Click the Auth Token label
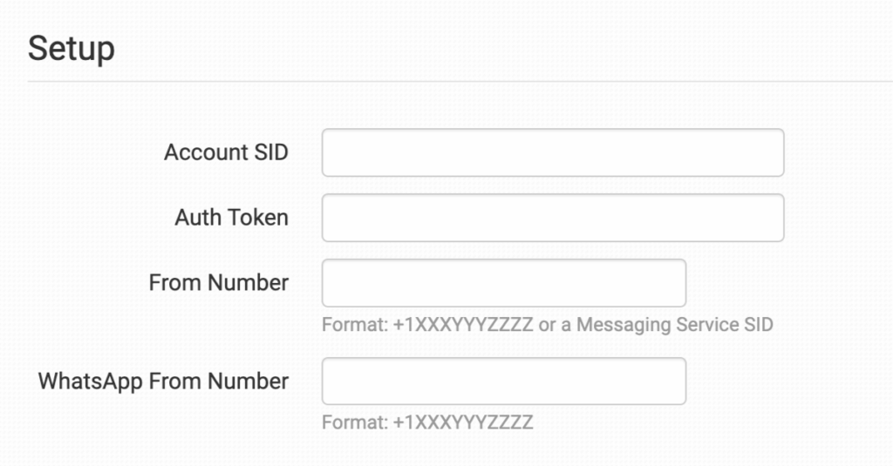 [231, 218]
